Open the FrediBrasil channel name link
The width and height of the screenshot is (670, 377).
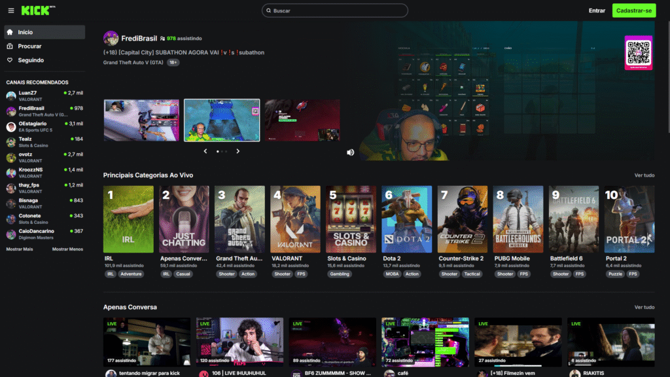point(139,39)
